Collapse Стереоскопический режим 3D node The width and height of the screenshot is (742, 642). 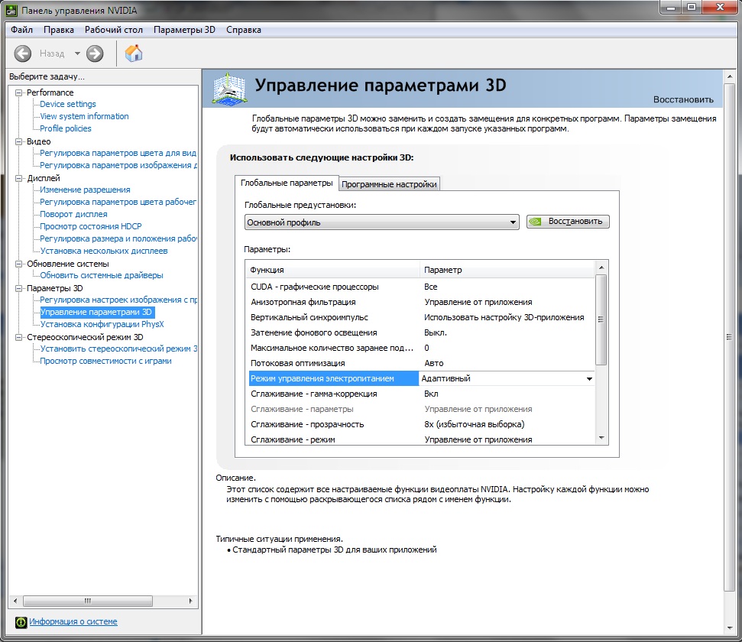[19, 337]
